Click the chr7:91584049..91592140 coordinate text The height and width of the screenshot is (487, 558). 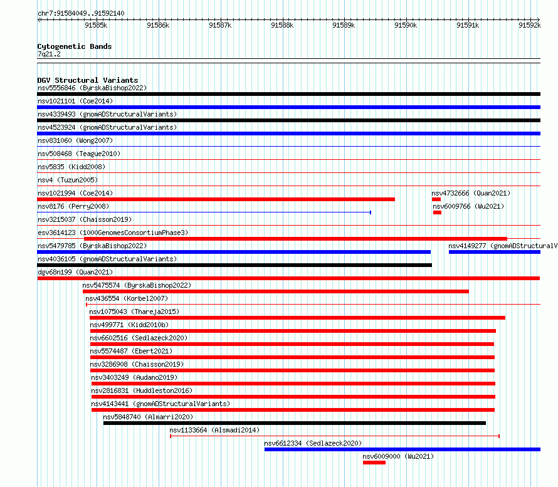81,14
